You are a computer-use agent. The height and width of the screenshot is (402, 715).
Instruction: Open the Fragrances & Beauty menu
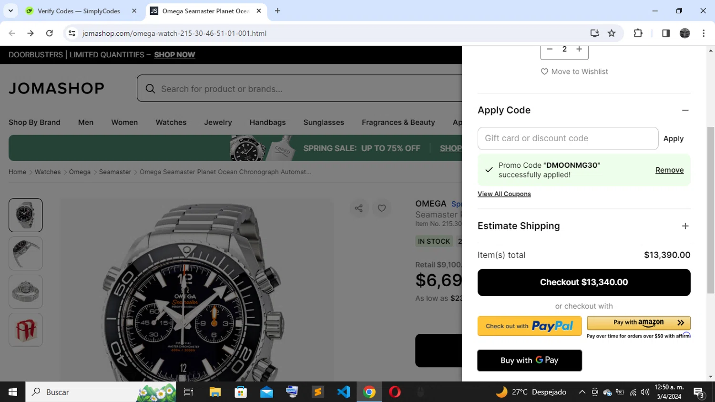398,123
